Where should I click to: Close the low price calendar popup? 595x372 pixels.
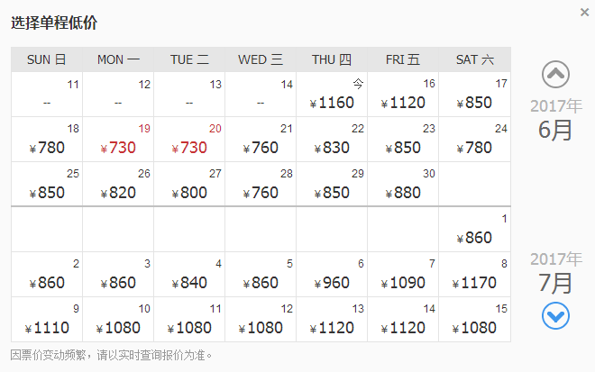pos(585,13)
